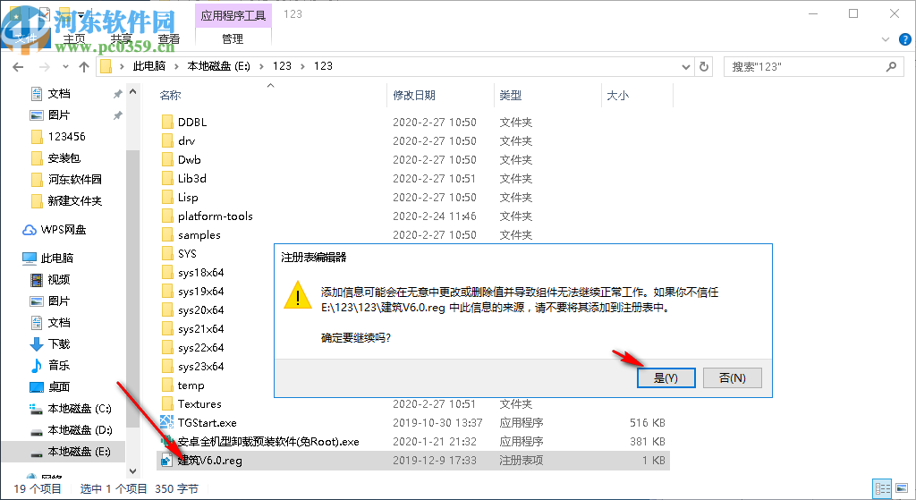Select the temp folder
This screenshot has width=916, height=500.
(x=191, y=385)
